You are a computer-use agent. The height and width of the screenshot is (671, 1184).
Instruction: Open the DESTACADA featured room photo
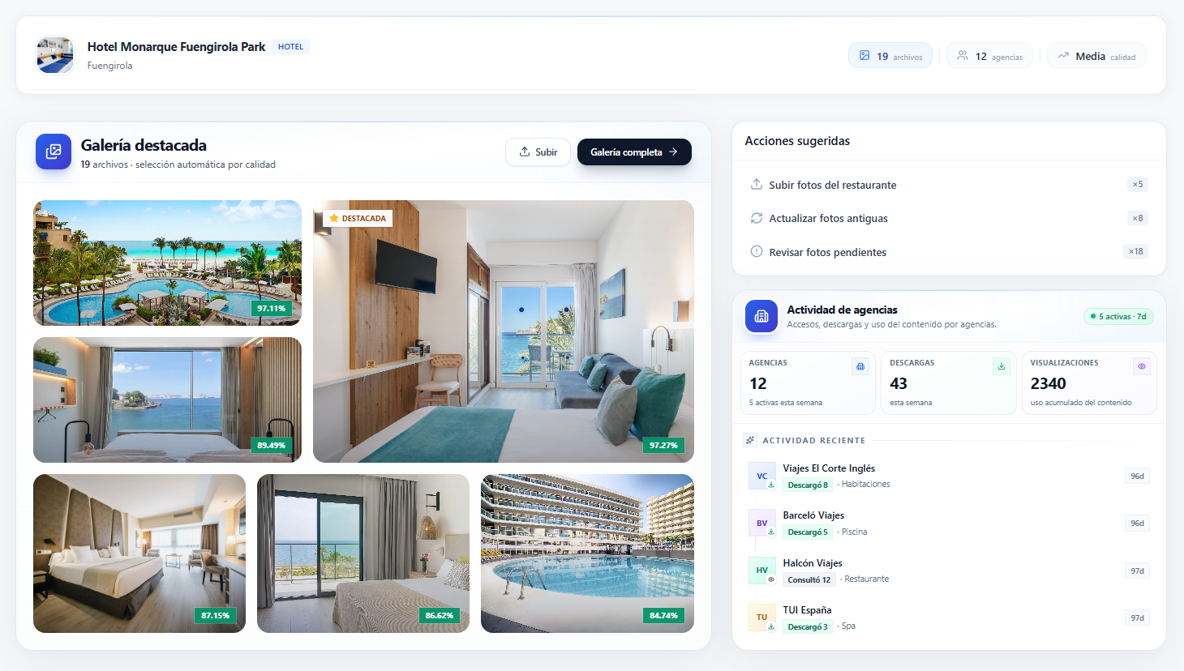click(x=503, y=331)
